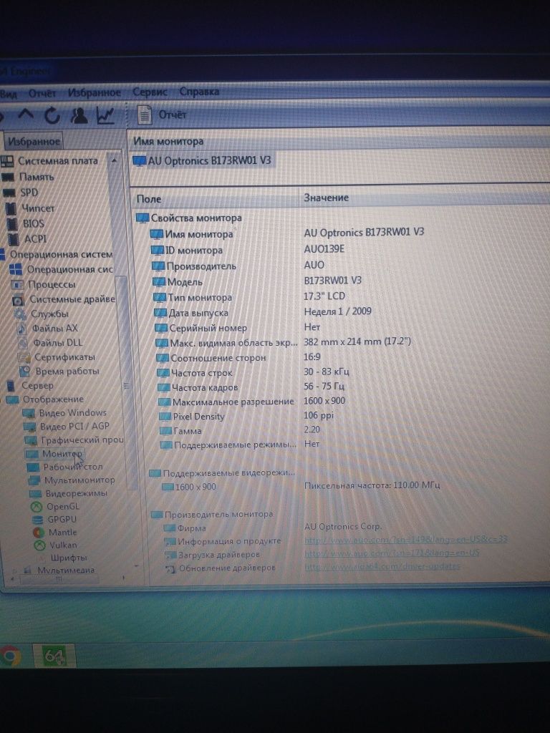The width and height of the screenshot is (550, 733).
Task: Select Шрифты tree item
Action: (68, 558)
